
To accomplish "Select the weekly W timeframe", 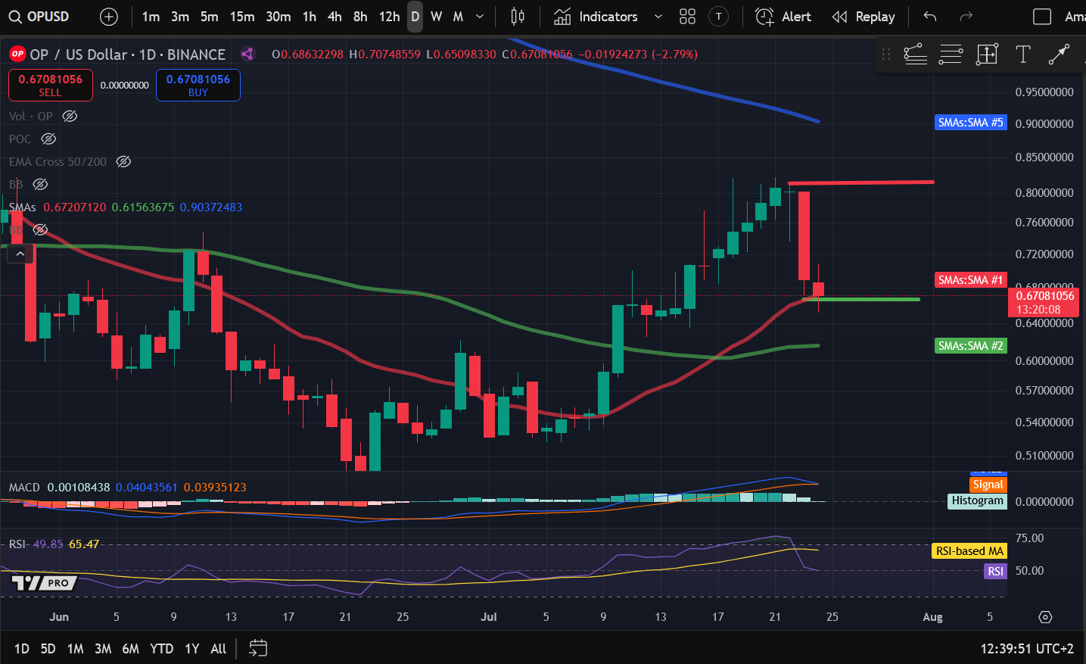I will (x=437, y=17).
